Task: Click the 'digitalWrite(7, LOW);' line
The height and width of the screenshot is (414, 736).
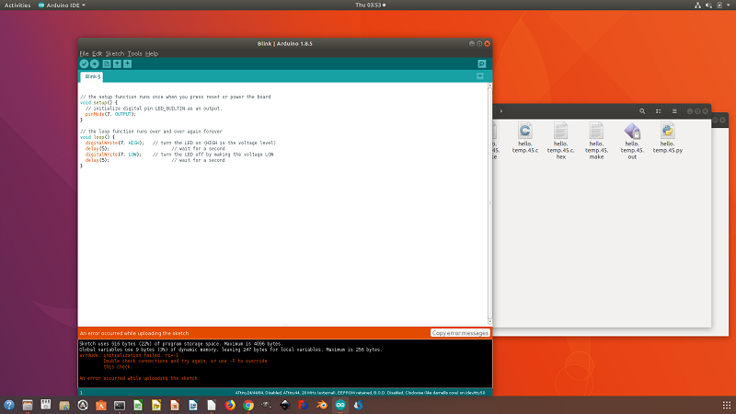Action: pyautogui.click(x=113, y=155)
